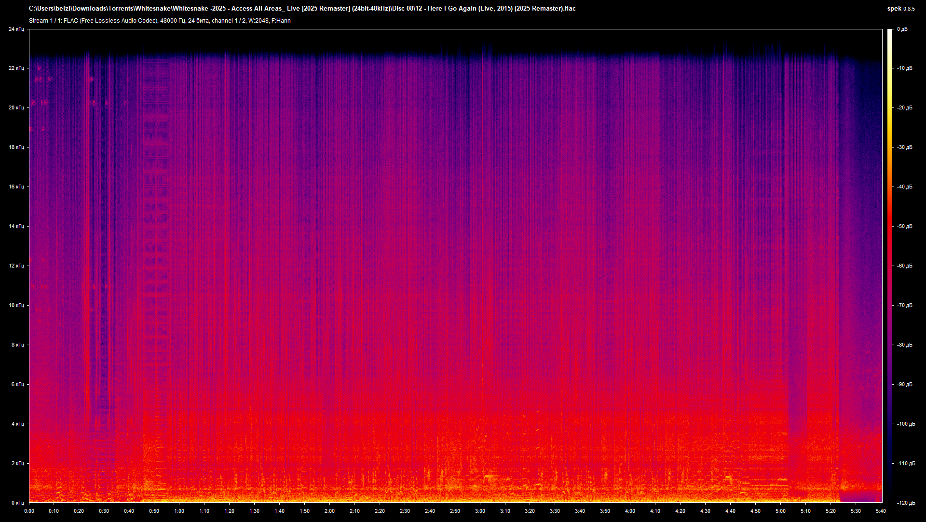Screen dimensions: 926x522
Task: Click the 4:00 time axis marker
Action: click(x=630, y=511)
